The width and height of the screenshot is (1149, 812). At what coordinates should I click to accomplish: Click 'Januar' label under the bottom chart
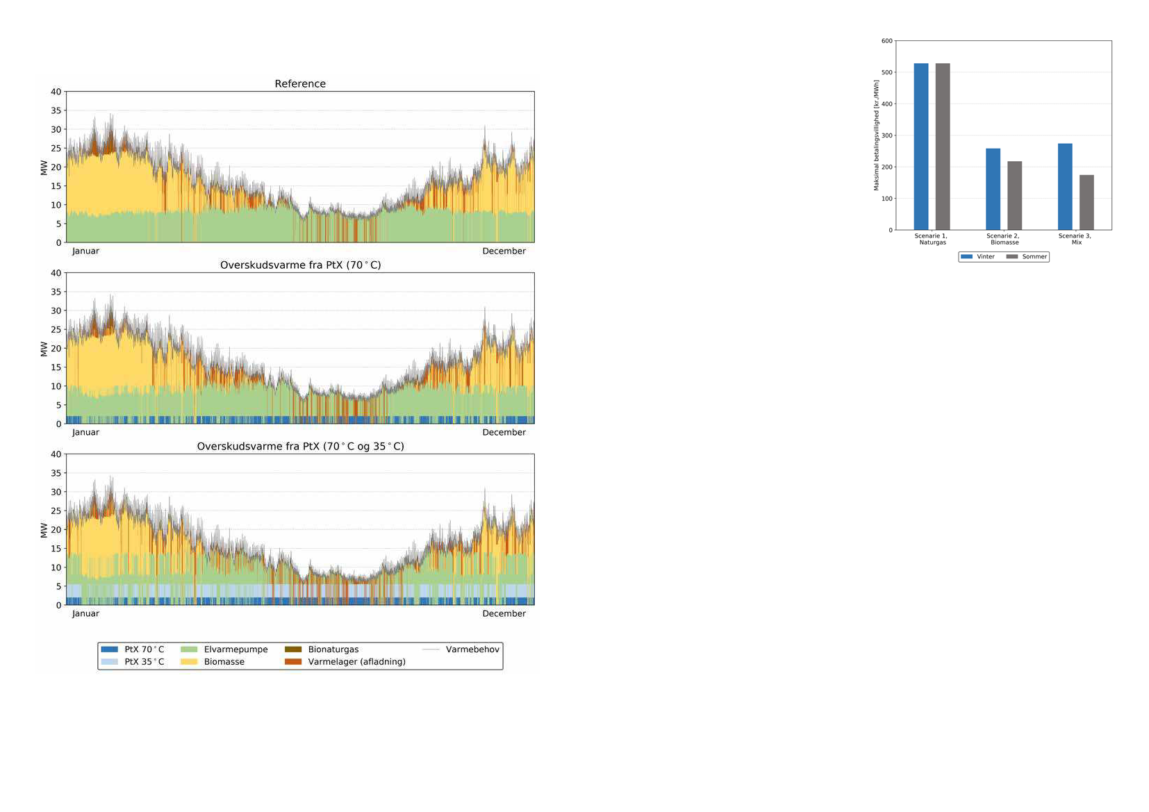pyautogui.click(x=85, y=614)
